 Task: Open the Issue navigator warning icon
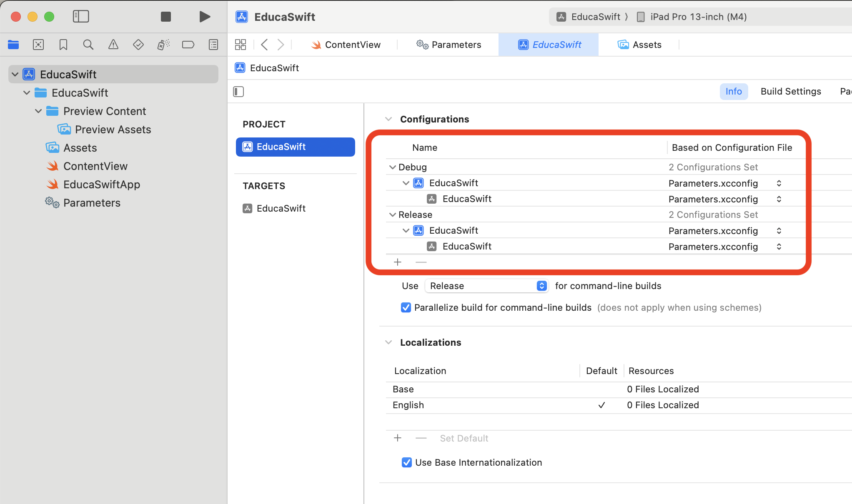pos(113,45)
